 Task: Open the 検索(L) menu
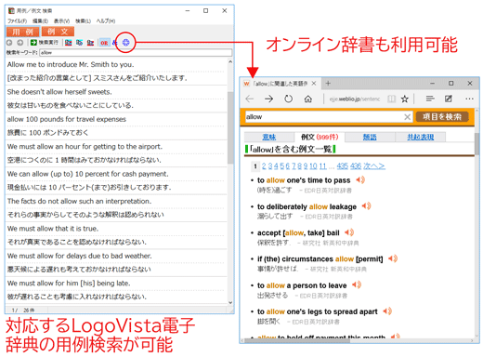point(83,21)
